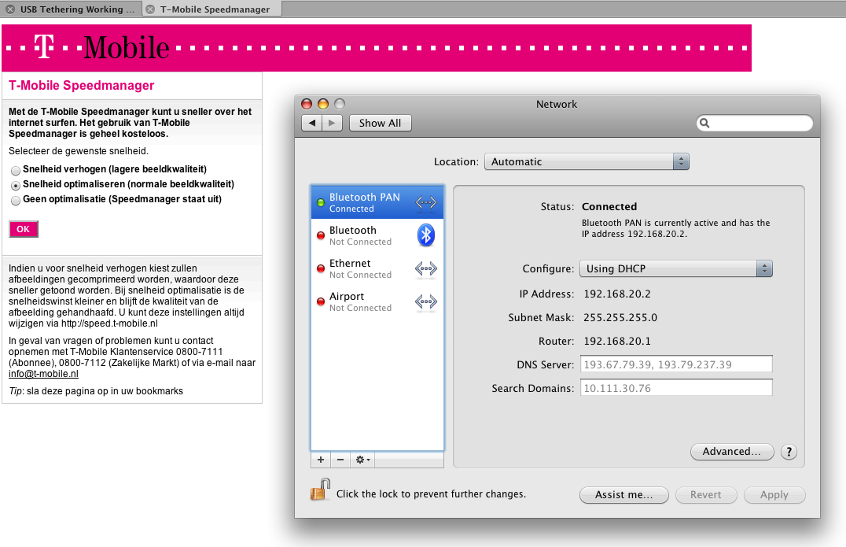Click the T-Mobile Speedmanager heading
The height and width of the screenshot is (547, 846).
pos(82,85)
